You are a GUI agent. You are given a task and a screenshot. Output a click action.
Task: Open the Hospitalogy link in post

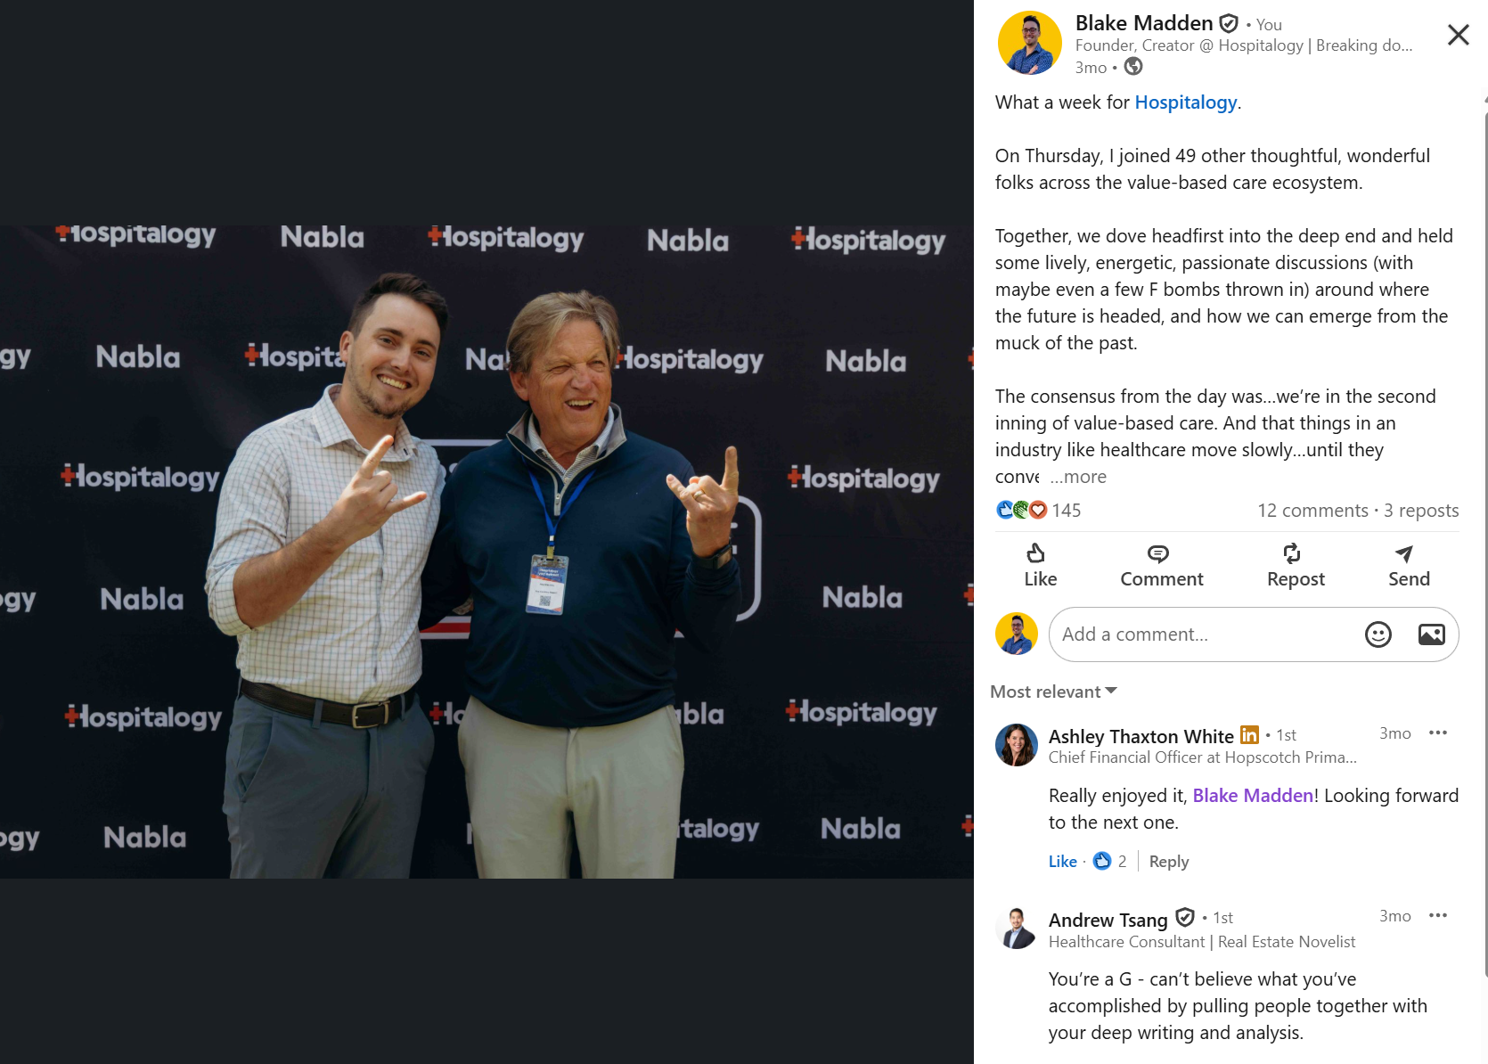point(1185,102)
